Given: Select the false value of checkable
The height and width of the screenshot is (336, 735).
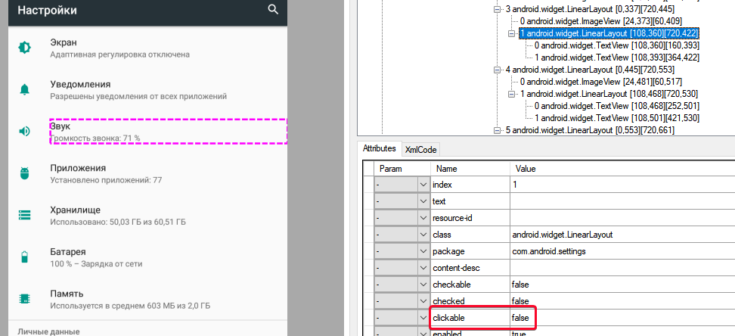Looking at the screenshot, I should click(622, 285).
